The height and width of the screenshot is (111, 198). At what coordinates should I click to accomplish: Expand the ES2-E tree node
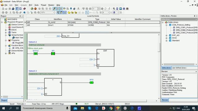click(6, 30)
